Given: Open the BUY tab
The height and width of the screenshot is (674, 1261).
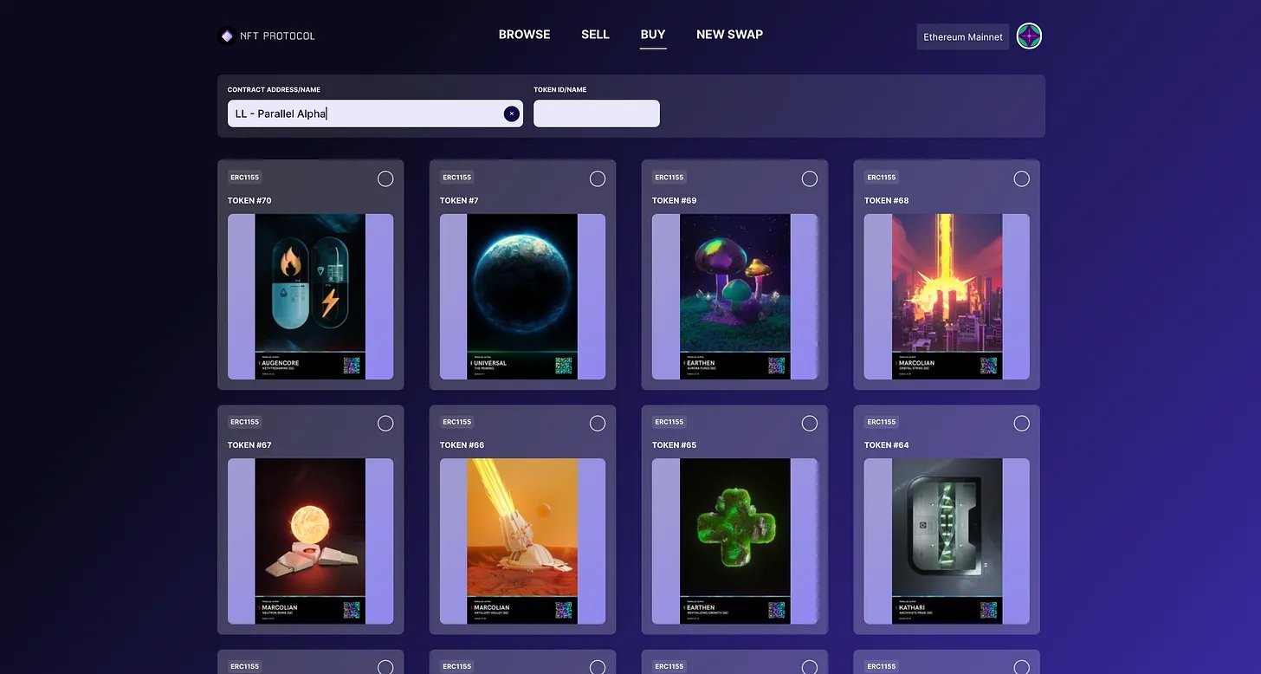Looking at the screenshot, I should point(653,35).
